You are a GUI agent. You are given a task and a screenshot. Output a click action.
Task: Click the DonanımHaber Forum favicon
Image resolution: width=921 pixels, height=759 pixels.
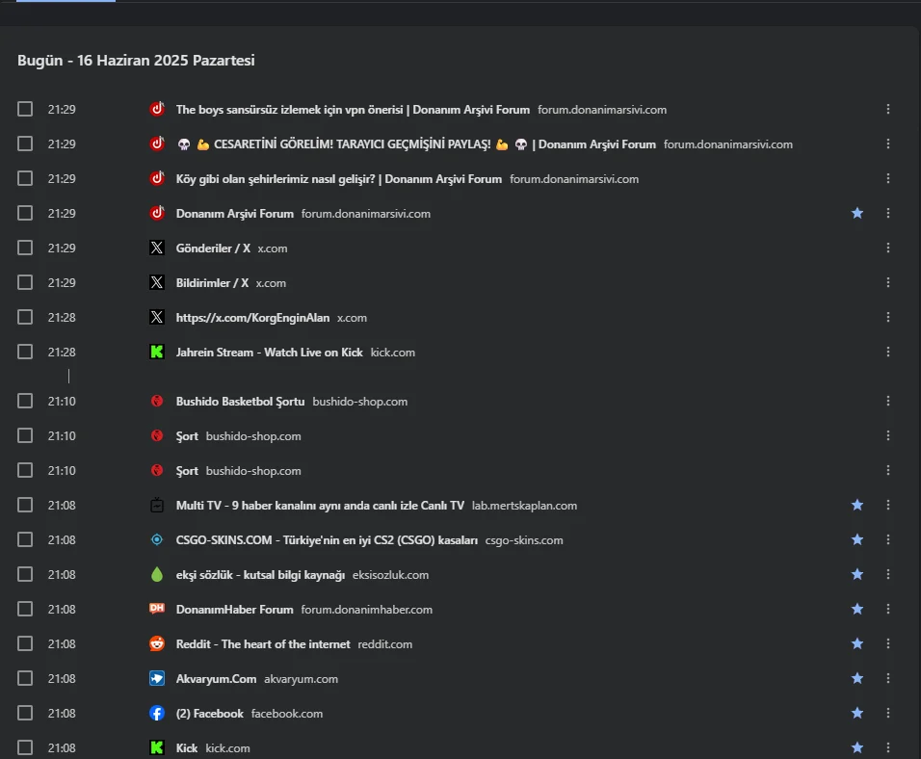point(157,610)
